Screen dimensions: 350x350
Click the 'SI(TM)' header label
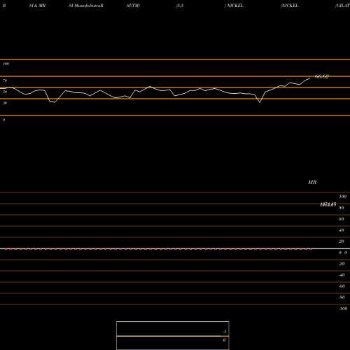tap(133, 6)
